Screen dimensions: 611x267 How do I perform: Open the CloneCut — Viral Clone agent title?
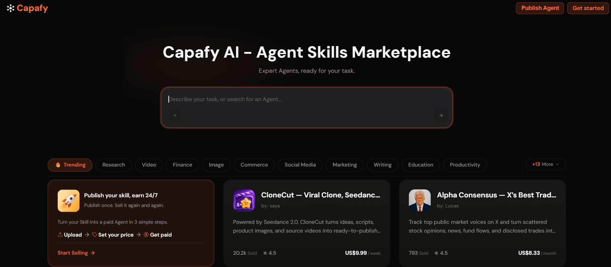coord(321,195)
